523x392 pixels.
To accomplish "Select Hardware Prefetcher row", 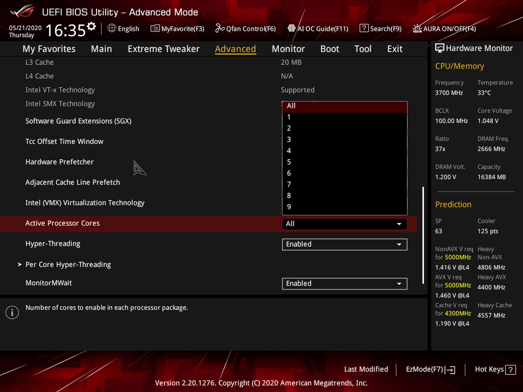I will click(x=60, y=162).
